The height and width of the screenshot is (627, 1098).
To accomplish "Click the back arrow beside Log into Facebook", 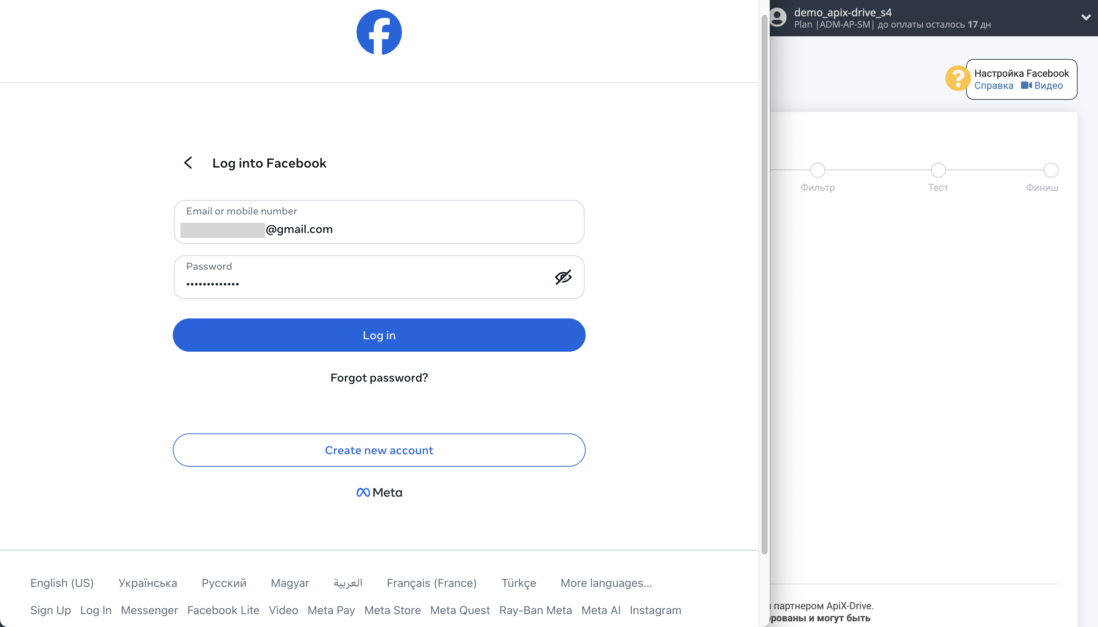I will pos(189,162).
